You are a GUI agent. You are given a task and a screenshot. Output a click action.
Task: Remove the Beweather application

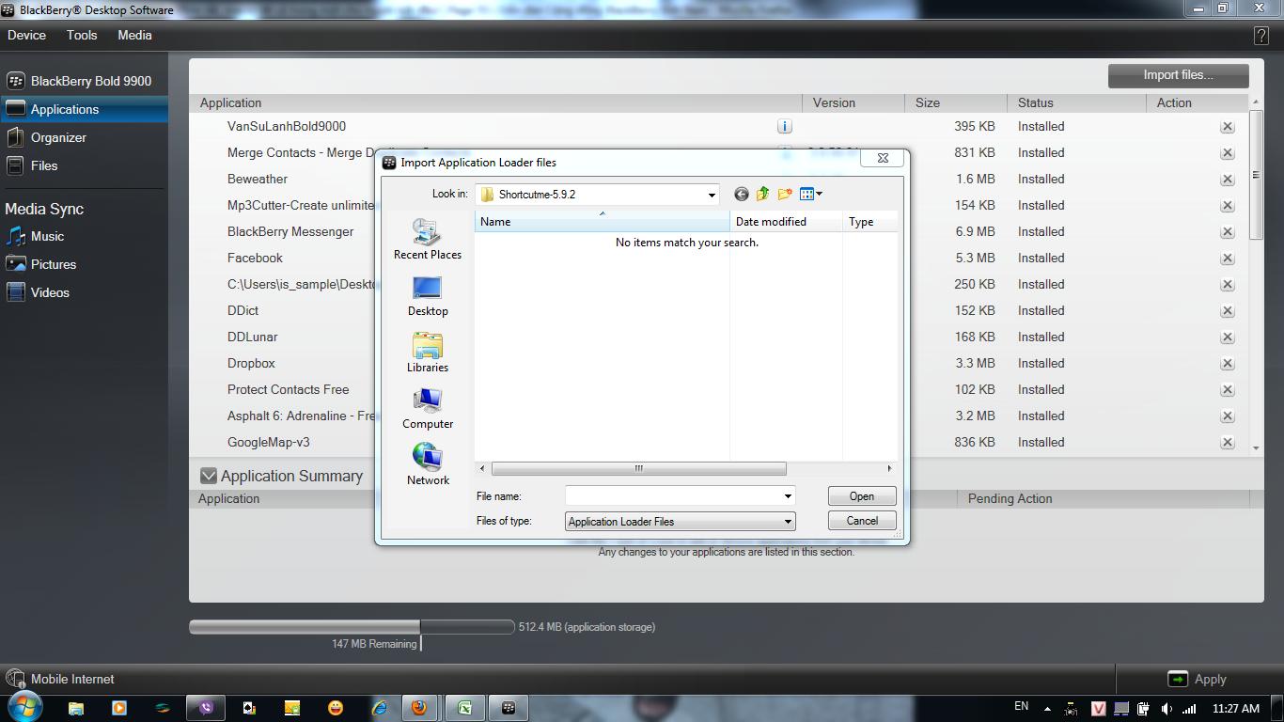tap(1227, 179)
